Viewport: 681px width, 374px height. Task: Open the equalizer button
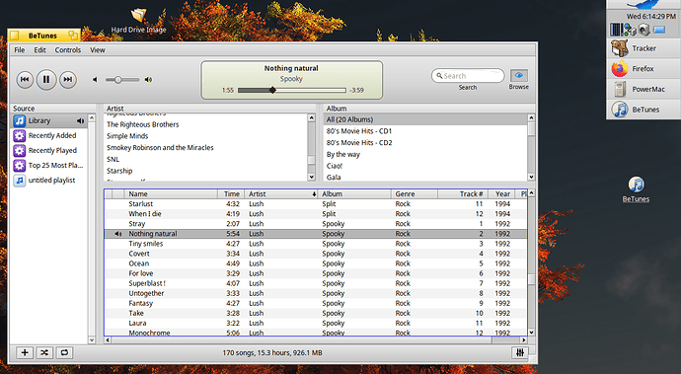[520, 352]
